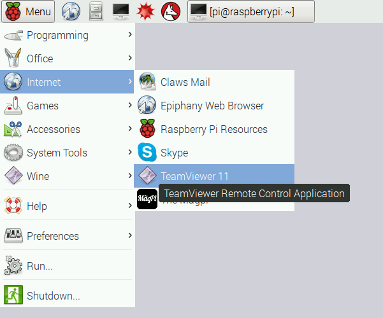Open the Programming submenu

coord(67,35)
